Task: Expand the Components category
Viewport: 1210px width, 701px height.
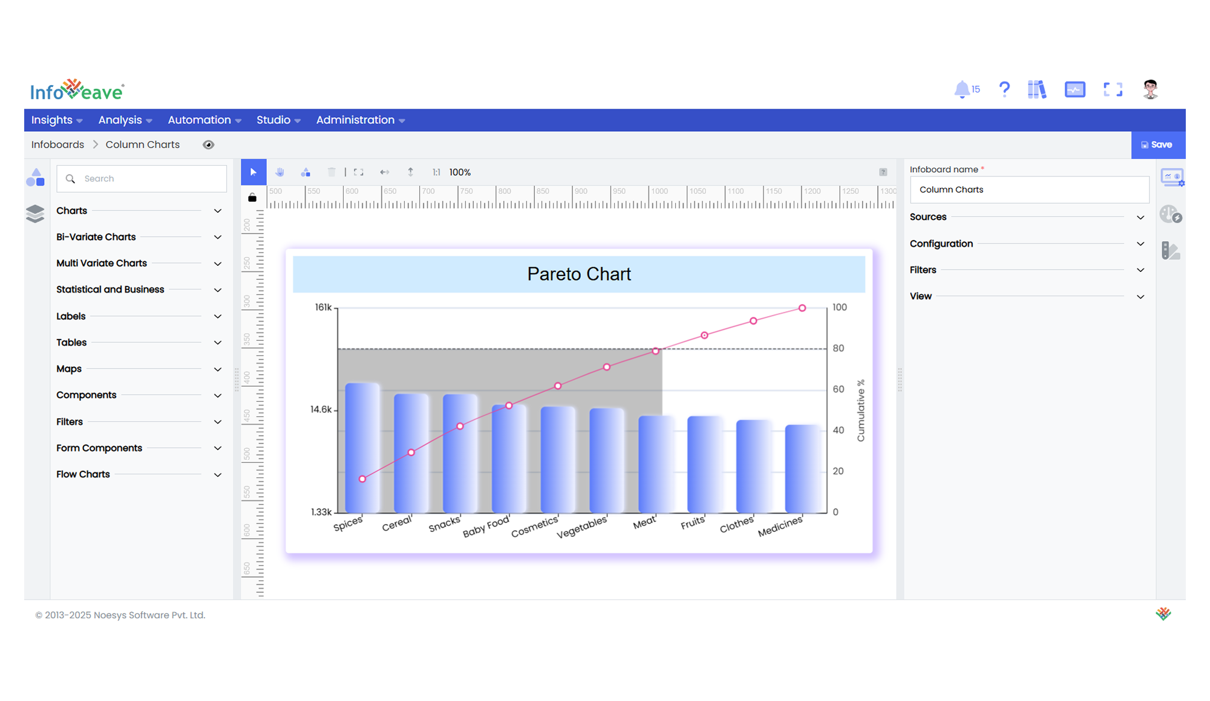Action: pyautogui.click(x=139, y=395)
